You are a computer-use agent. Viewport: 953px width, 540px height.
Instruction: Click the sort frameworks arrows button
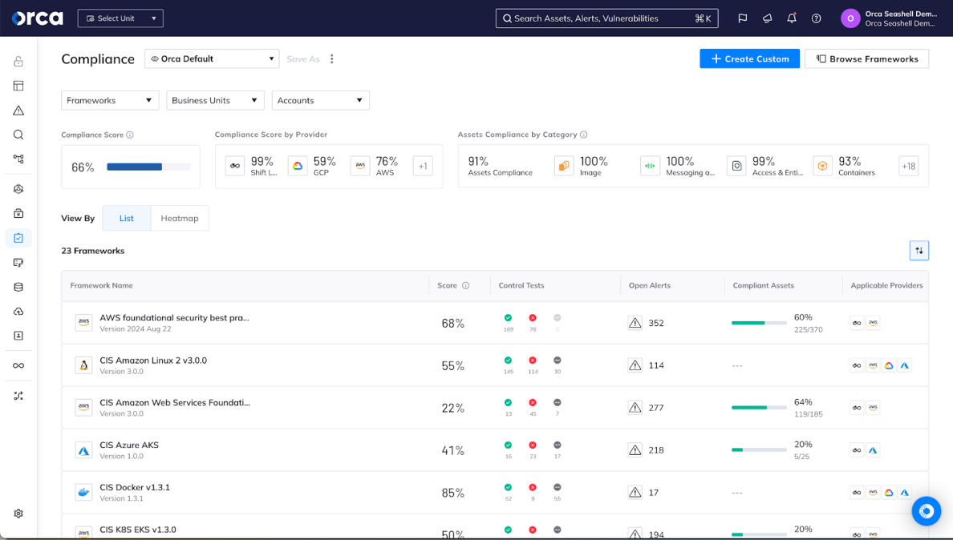919,251
